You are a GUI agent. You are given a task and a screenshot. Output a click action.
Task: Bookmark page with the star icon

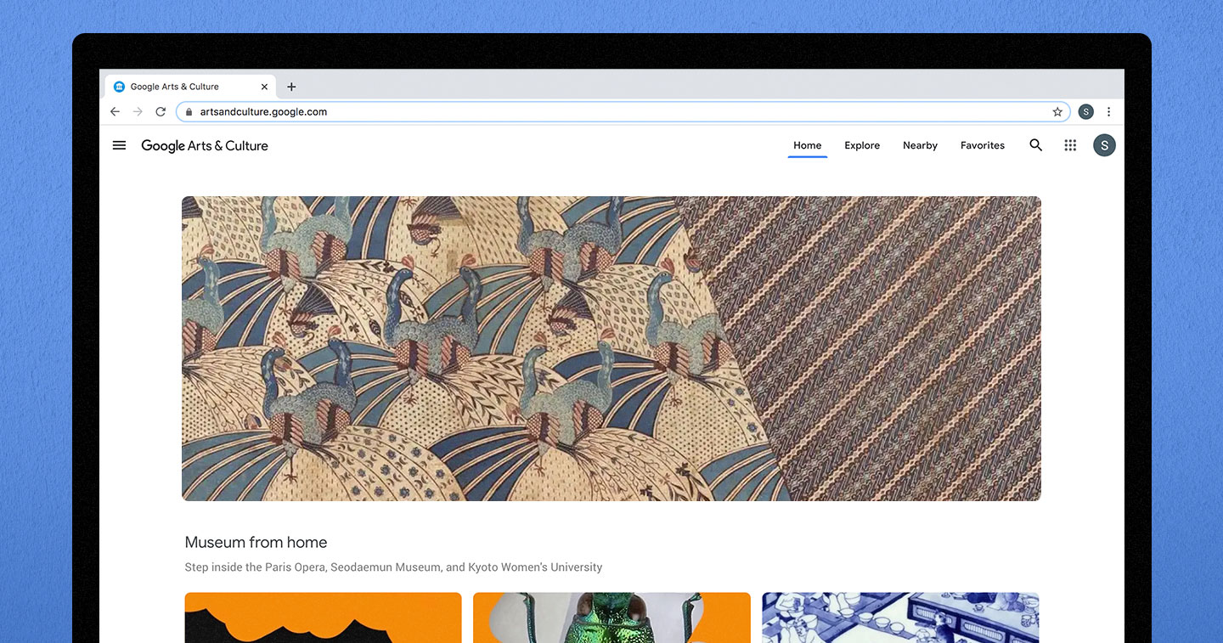click(1057, 112)
